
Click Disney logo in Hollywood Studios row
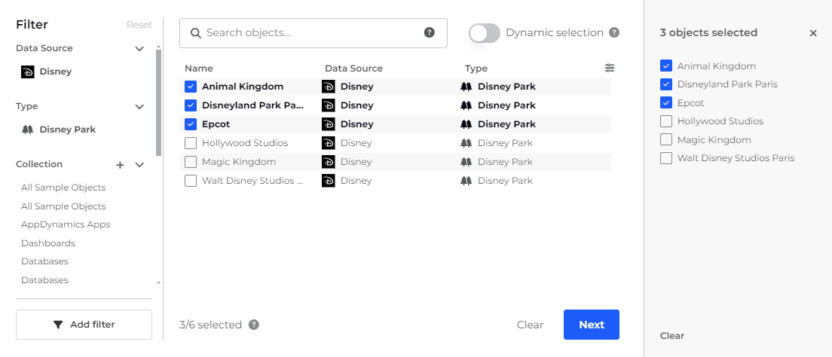point(329,143)
